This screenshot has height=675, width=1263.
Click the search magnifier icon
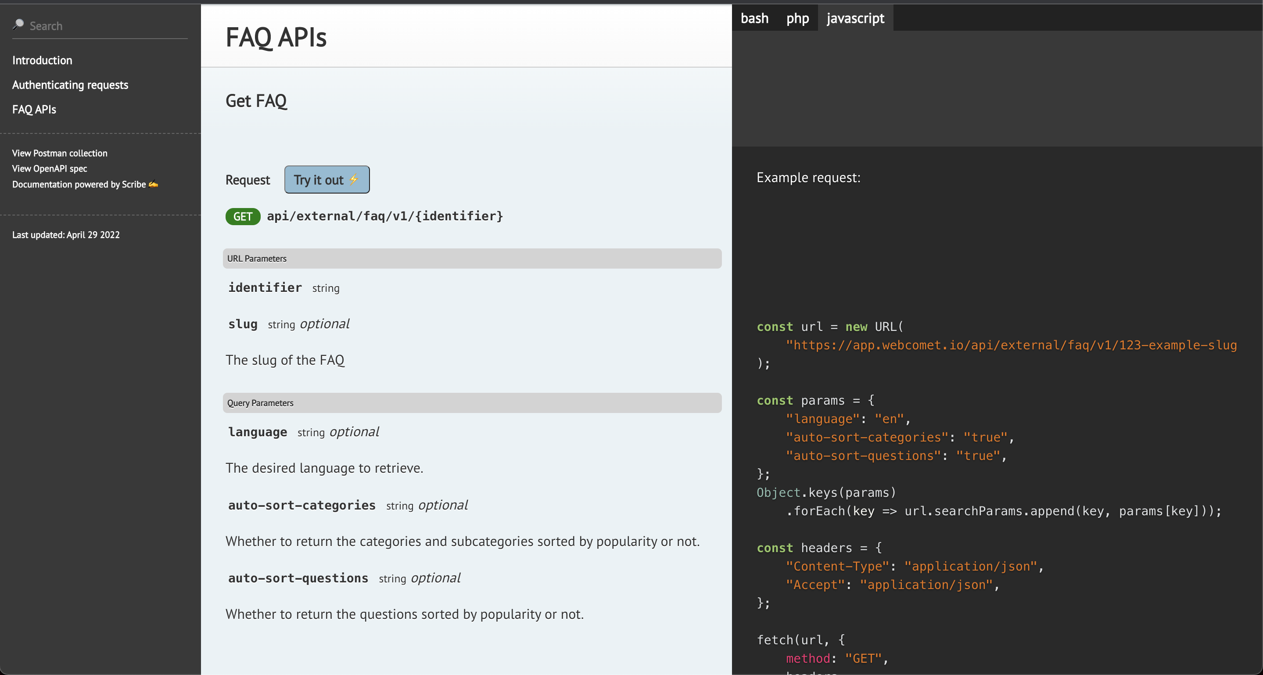click(x=18, y=25)
